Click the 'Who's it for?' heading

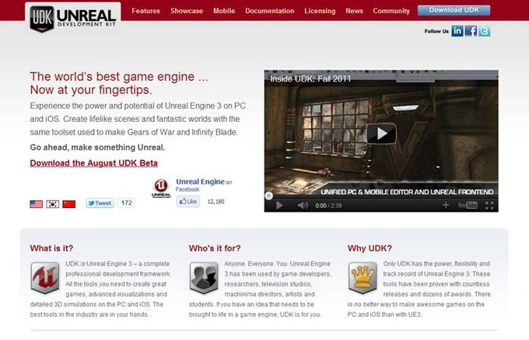pyautogui.click(x=215, y=248)
